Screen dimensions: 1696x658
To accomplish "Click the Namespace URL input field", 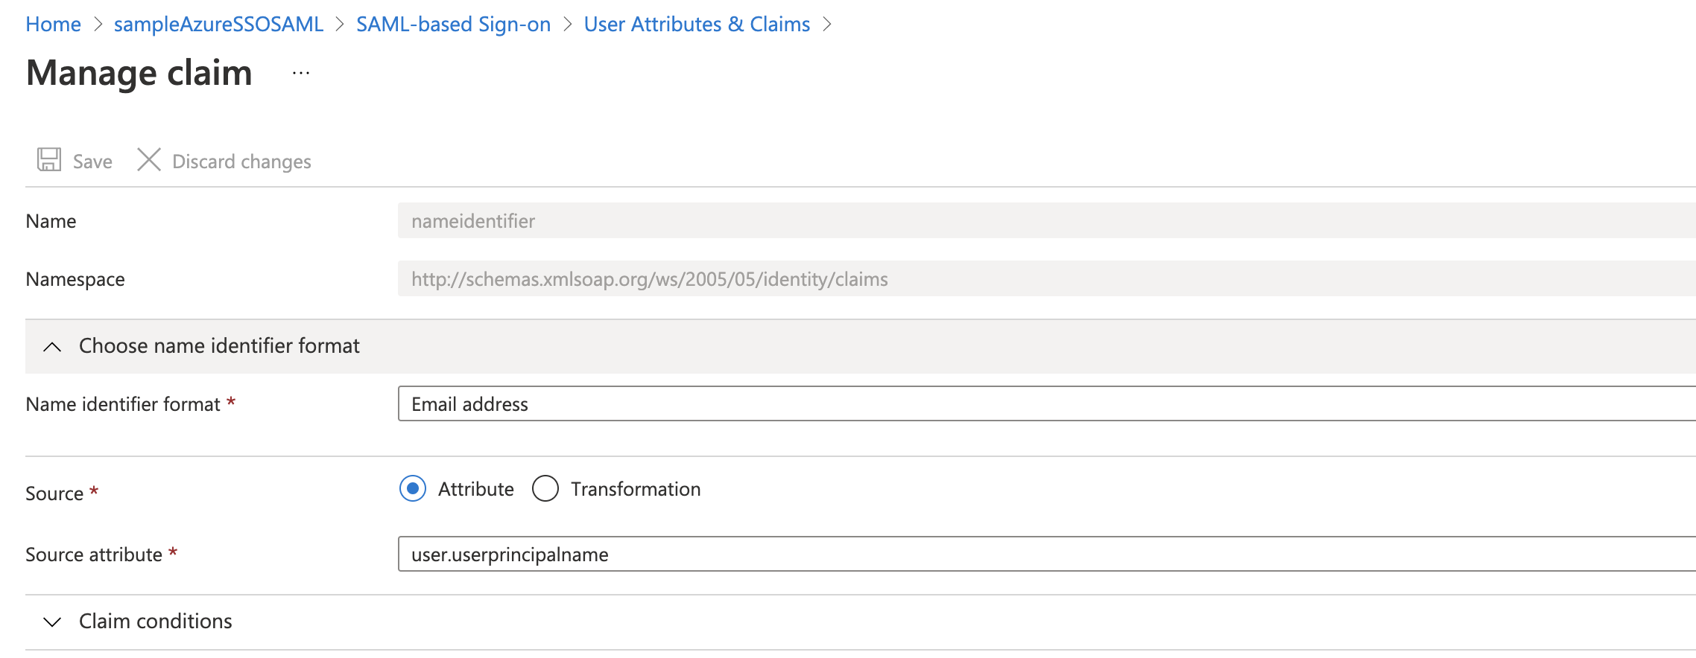I will [1043, 279].
